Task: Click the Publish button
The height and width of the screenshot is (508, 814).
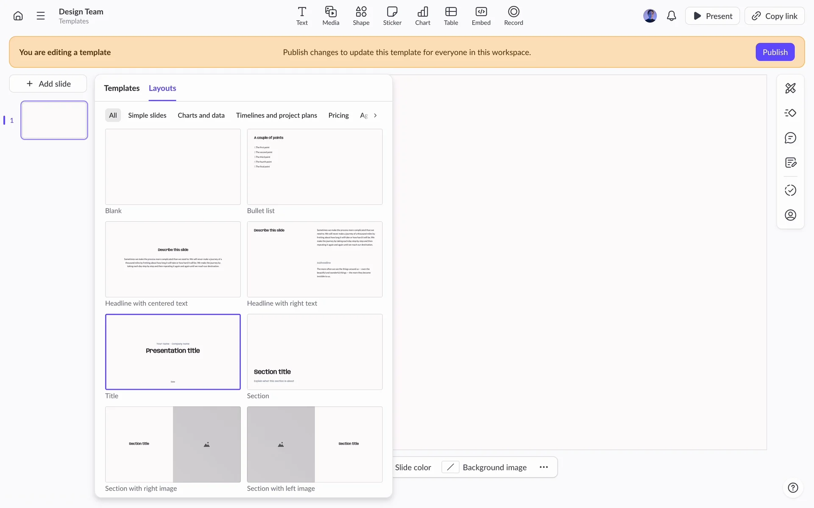Action: click(x=775, y=52)
